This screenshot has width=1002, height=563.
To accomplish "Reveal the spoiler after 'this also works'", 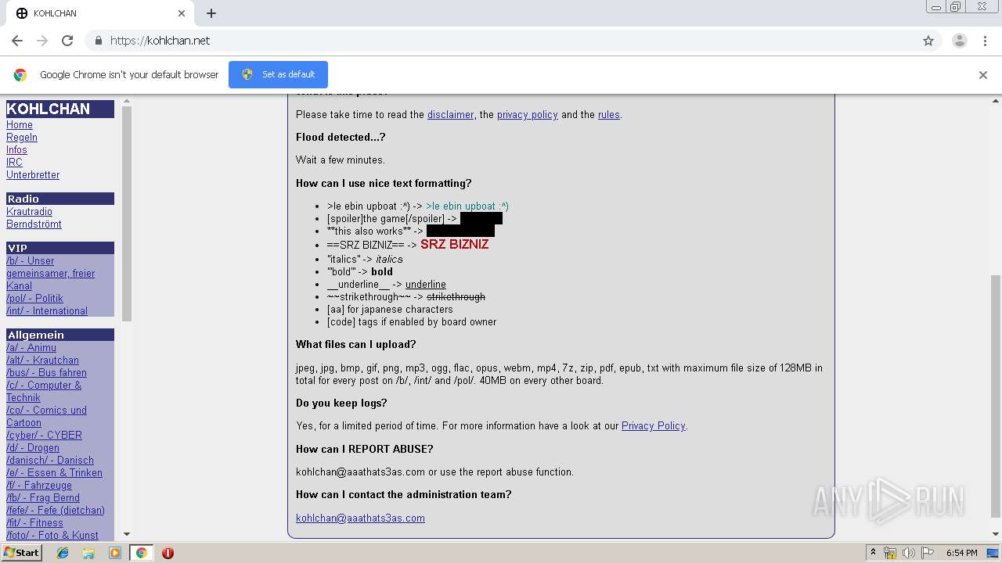I will 460,231.
